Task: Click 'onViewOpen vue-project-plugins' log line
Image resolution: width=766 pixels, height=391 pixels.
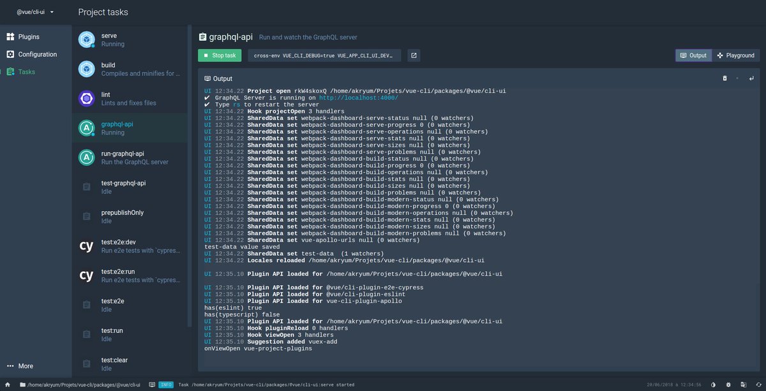Action: tap(258, 349)
